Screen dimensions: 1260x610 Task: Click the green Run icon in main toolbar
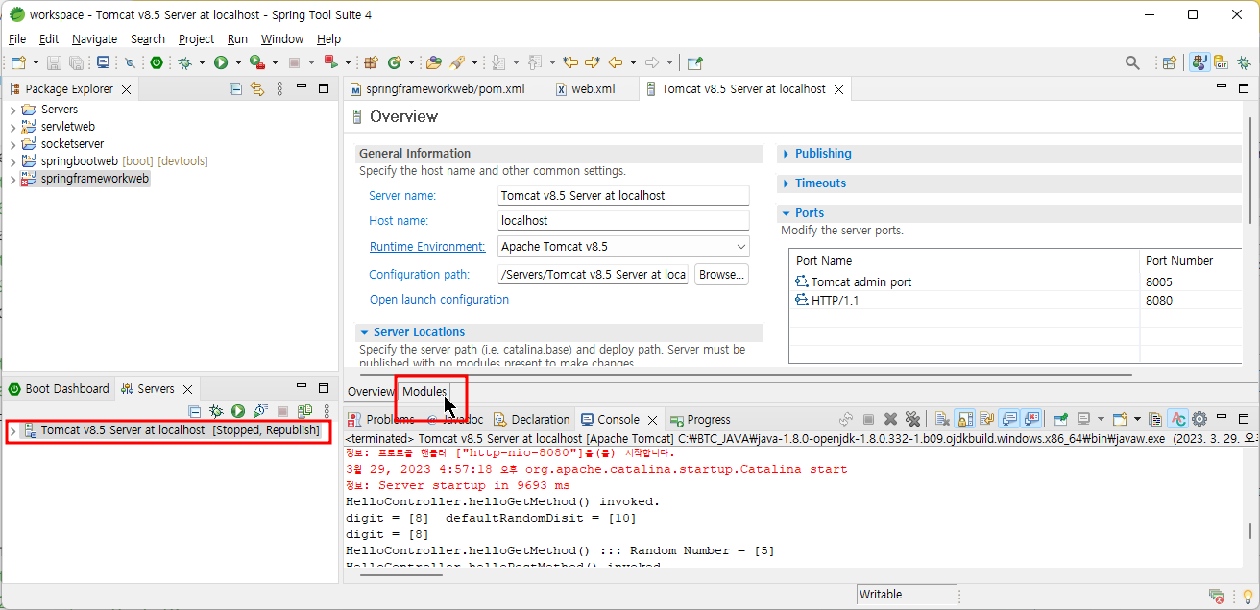tap(221, 62)
